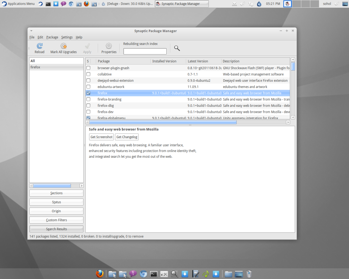The image size is (349, 279).
Task: Click the package list vertical scrollbar thumb
Action: pyautogui.click(x=293, y=66)
